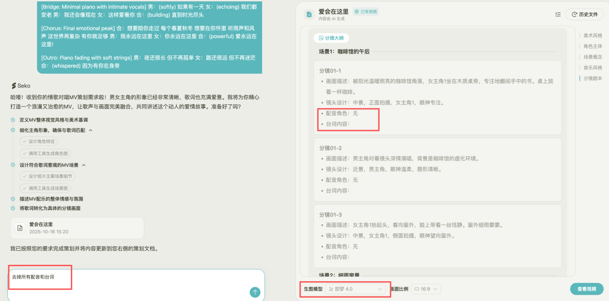Collapse the 设计符合歌词意境的MV场景 step

coord(83,165)
